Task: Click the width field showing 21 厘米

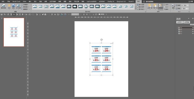Action: [184, 9]
